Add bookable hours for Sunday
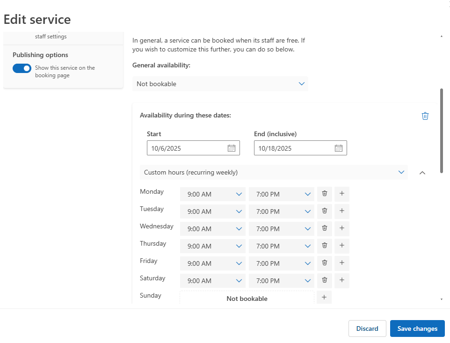This screenshot has height=343, width=450. click(324, 298)
